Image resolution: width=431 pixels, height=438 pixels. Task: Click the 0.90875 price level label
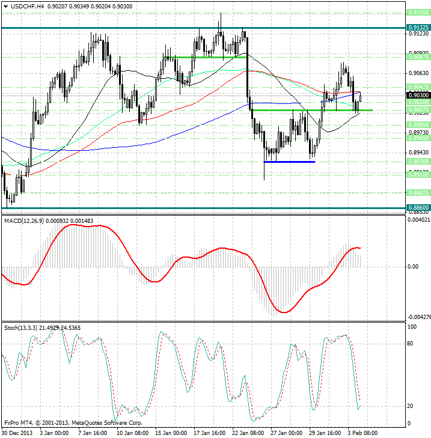[x=418, y=56]
